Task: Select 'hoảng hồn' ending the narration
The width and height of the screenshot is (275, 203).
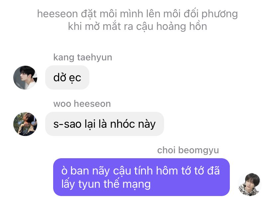Action: pyautogui.click(x=182, y=26)
